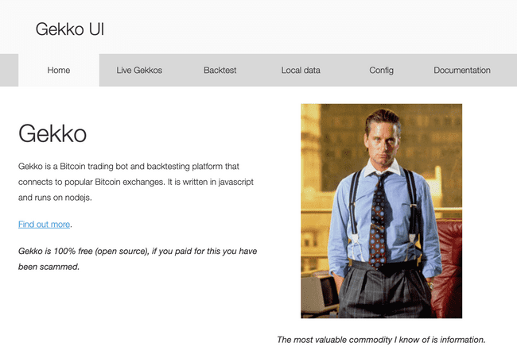Open the Config tab
The image size is (517, 354).
pos(381,71)
